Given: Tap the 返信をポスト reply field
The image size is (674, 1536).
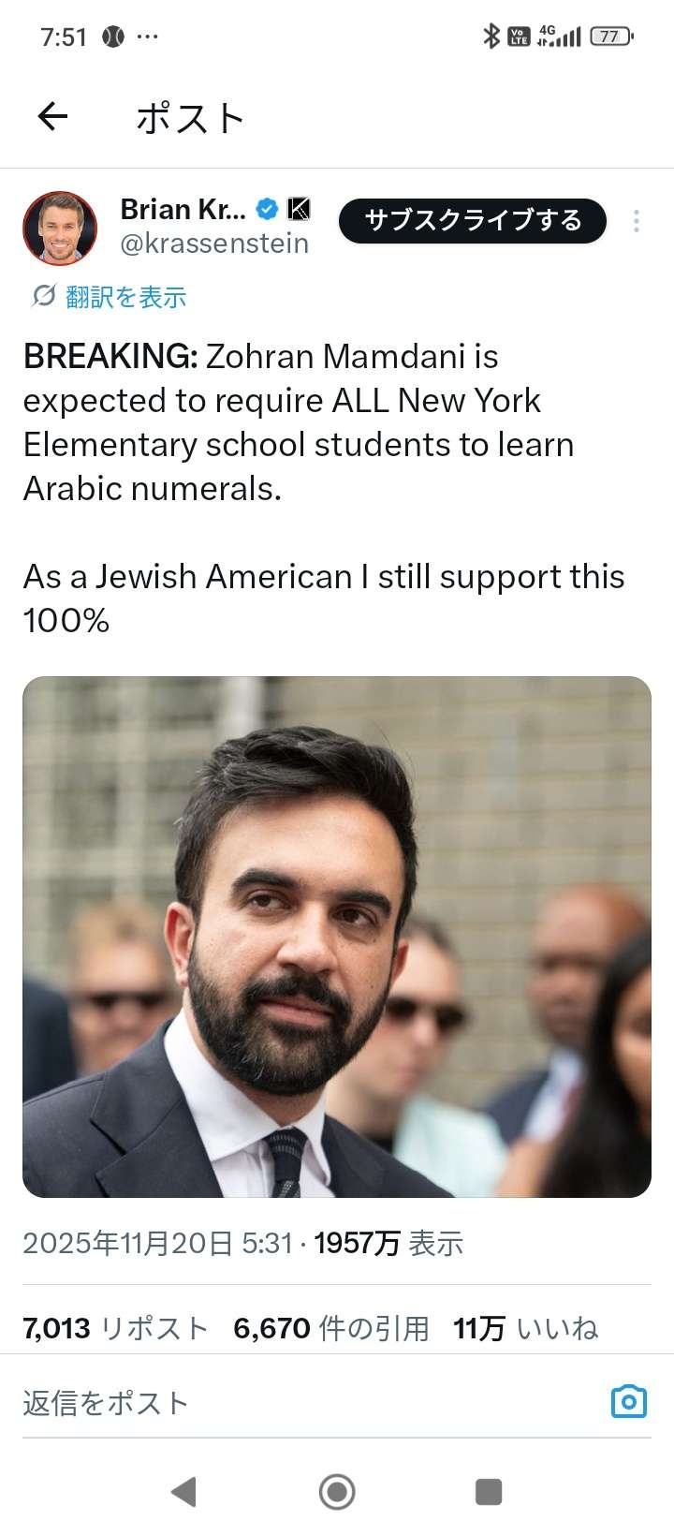Looking at the screenshot, I should [309, 1402].
